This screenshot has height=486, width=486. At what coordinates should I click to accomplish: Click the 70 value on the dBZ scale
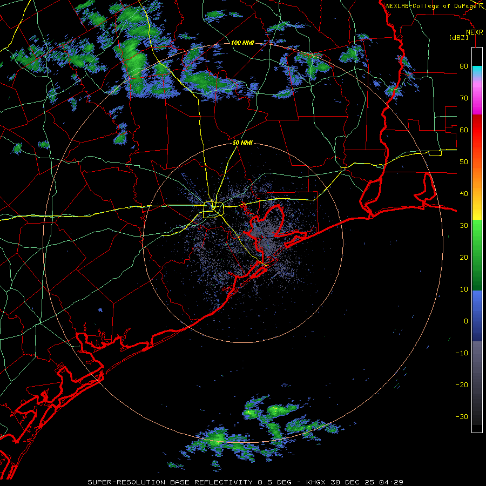464,98
